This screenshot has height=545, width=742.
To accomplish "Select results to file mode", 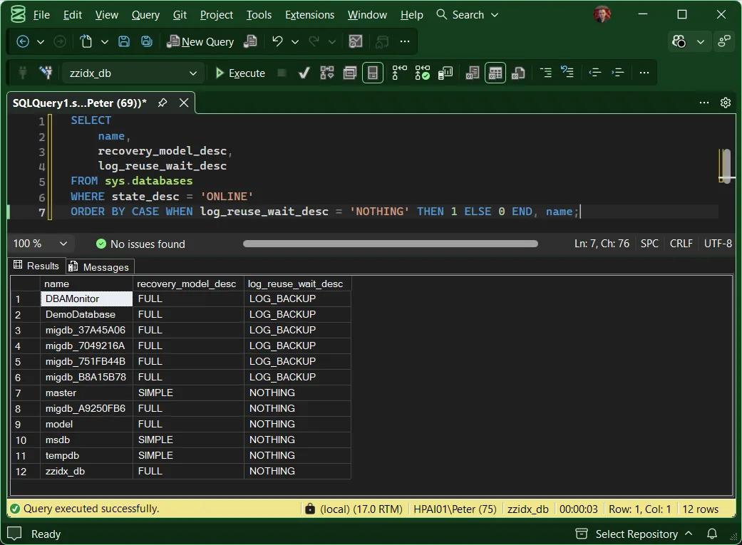I will (x=518, y=73).
